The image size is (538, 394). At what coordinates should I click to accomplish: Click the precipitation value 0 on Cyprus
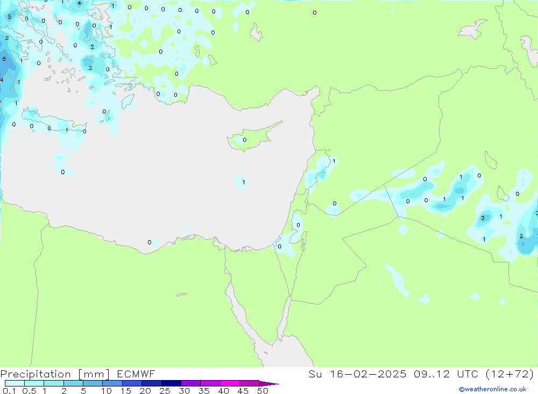[x=245, y=140]
